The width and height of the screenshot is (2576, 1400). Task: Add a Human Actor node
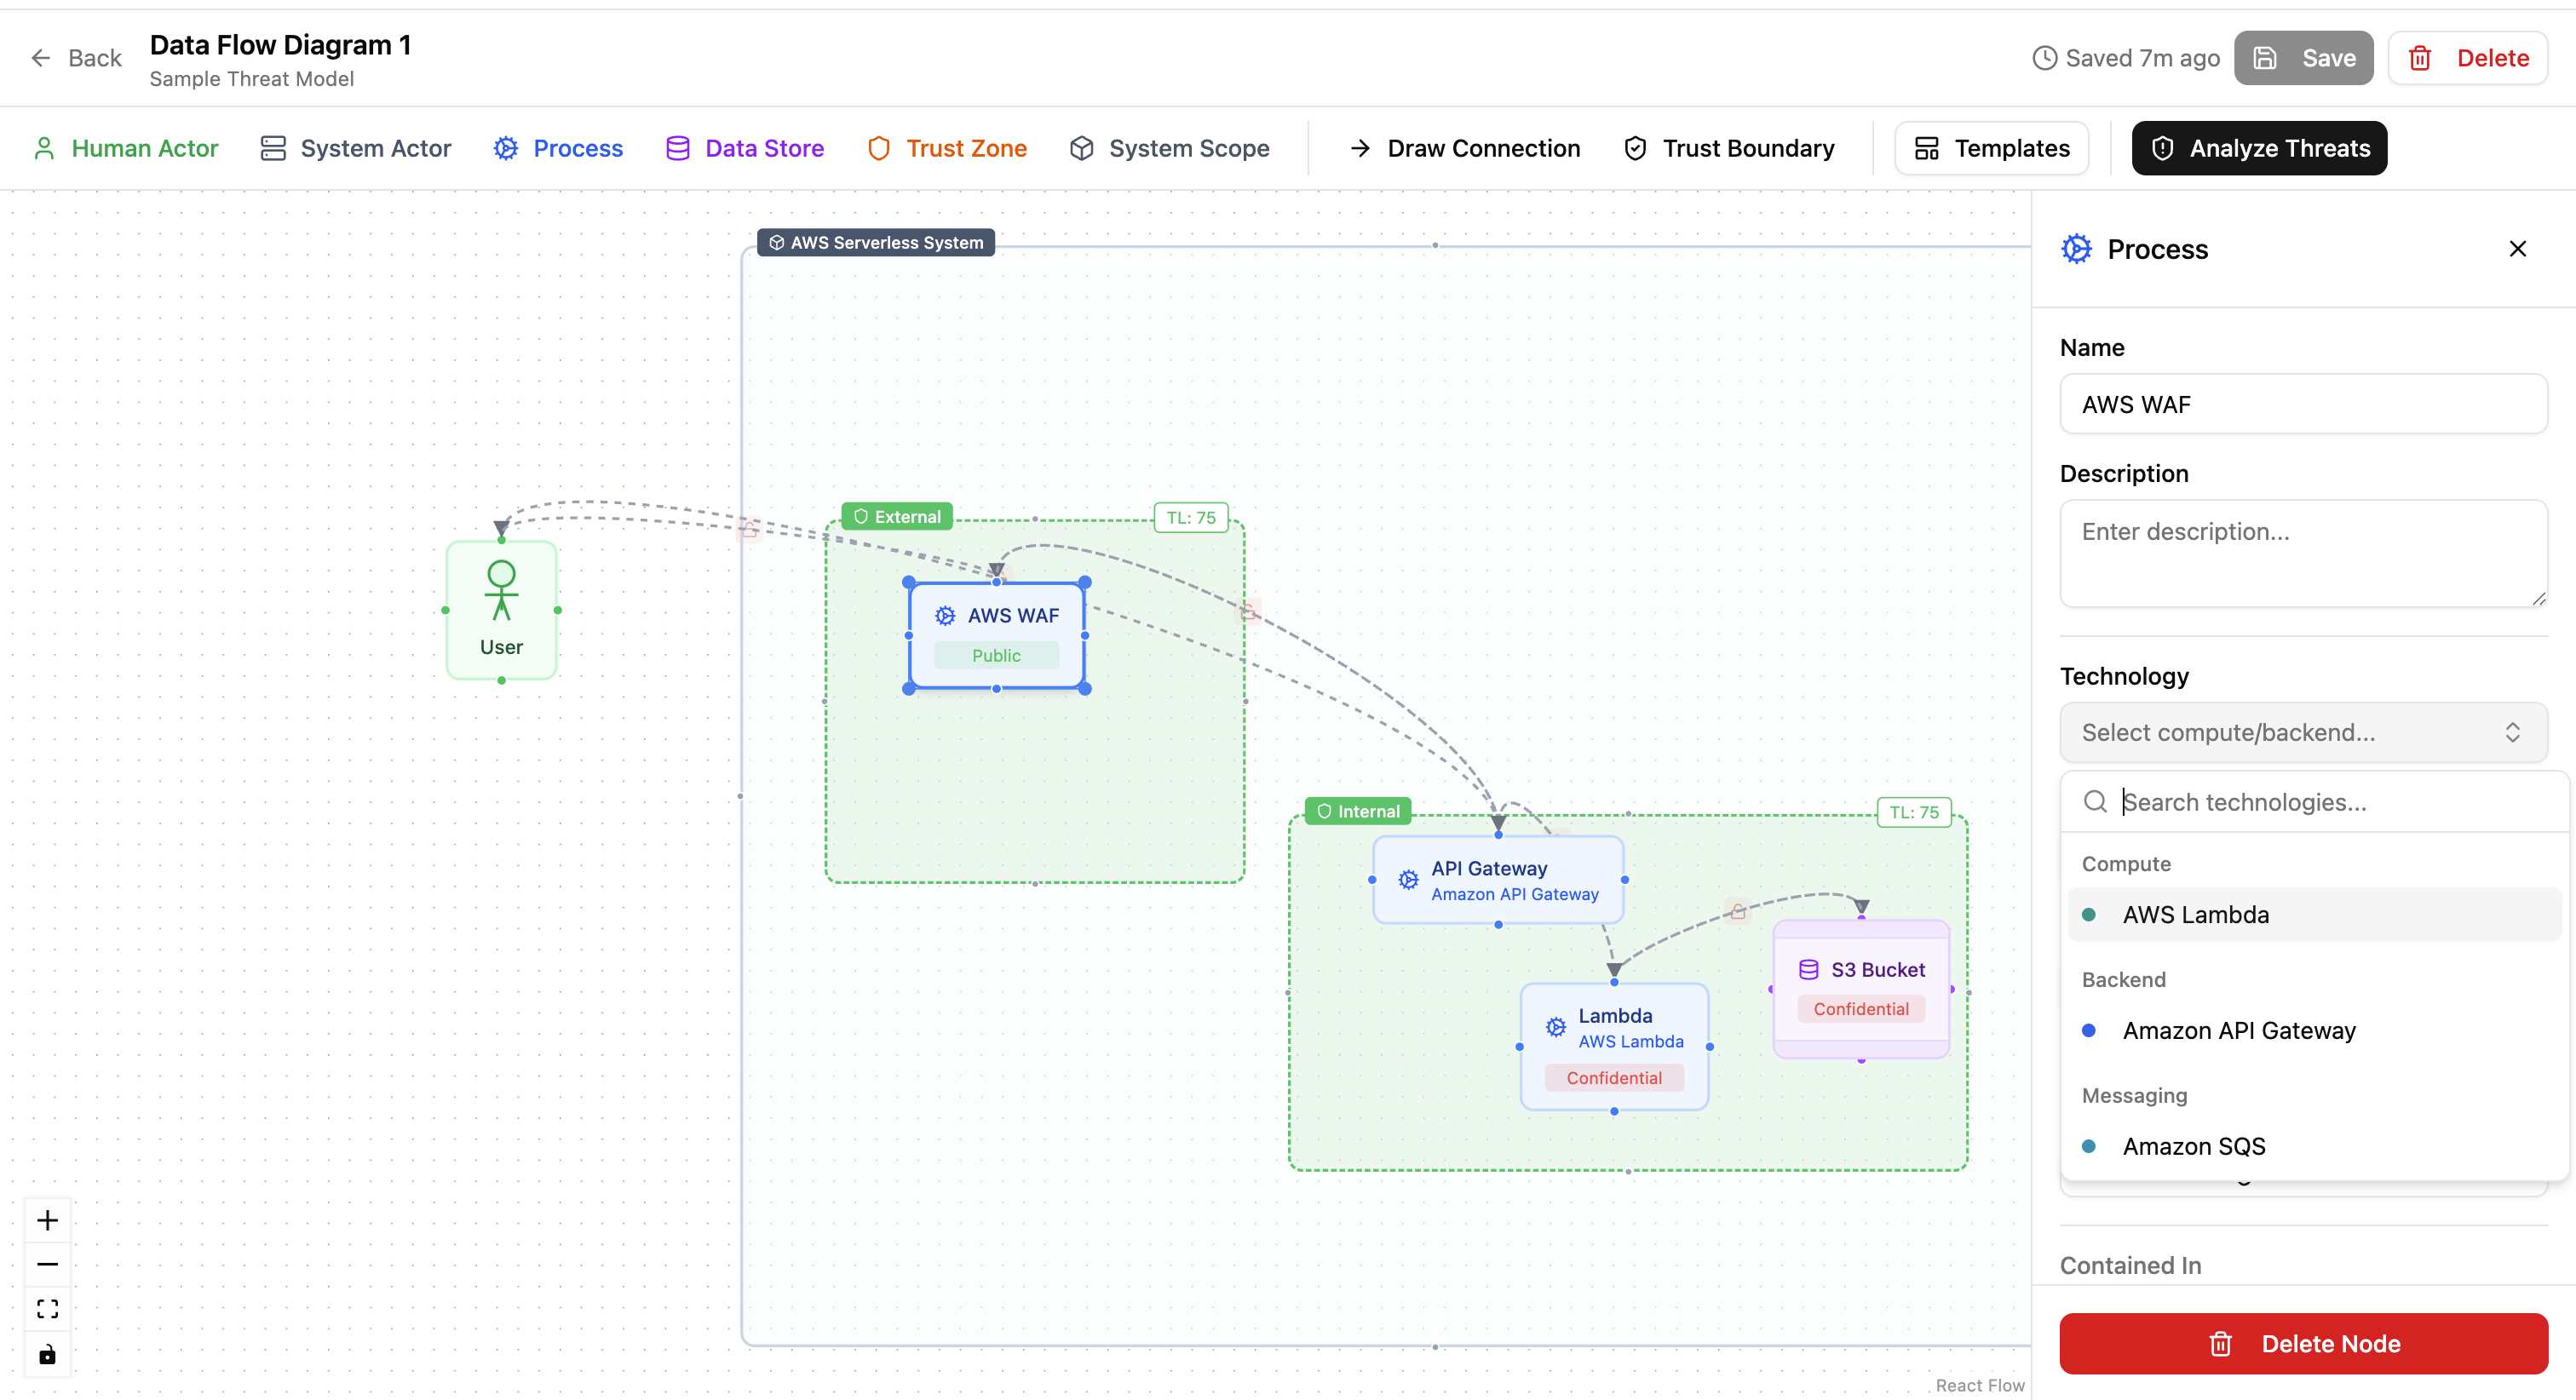click(126, 148)
